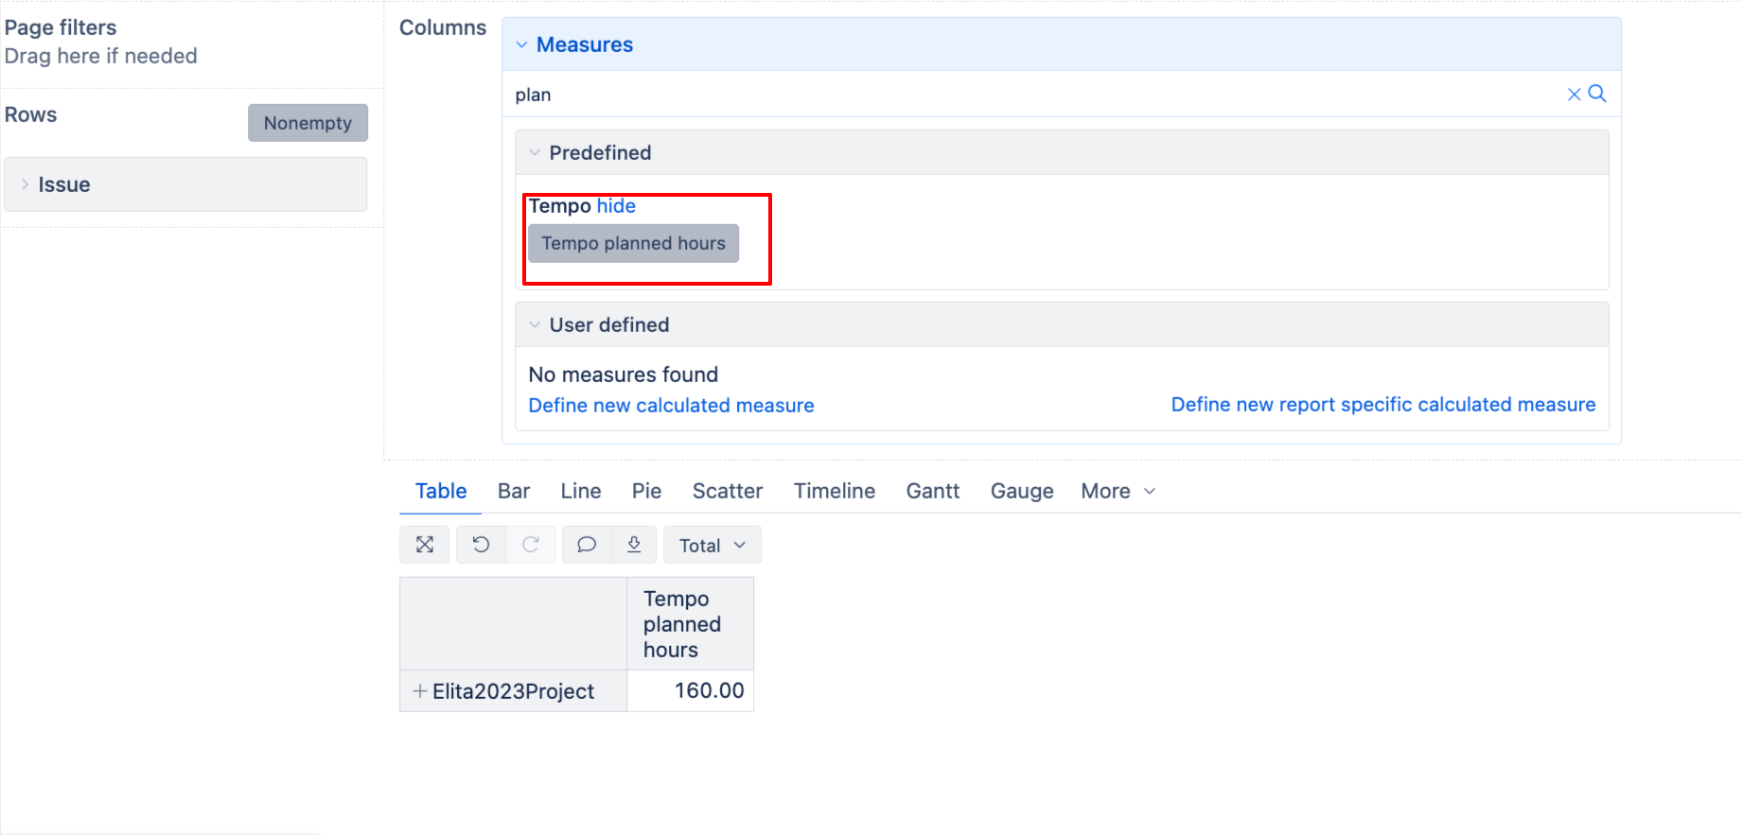Click the redo arrow icon

(x=531, y=545)
